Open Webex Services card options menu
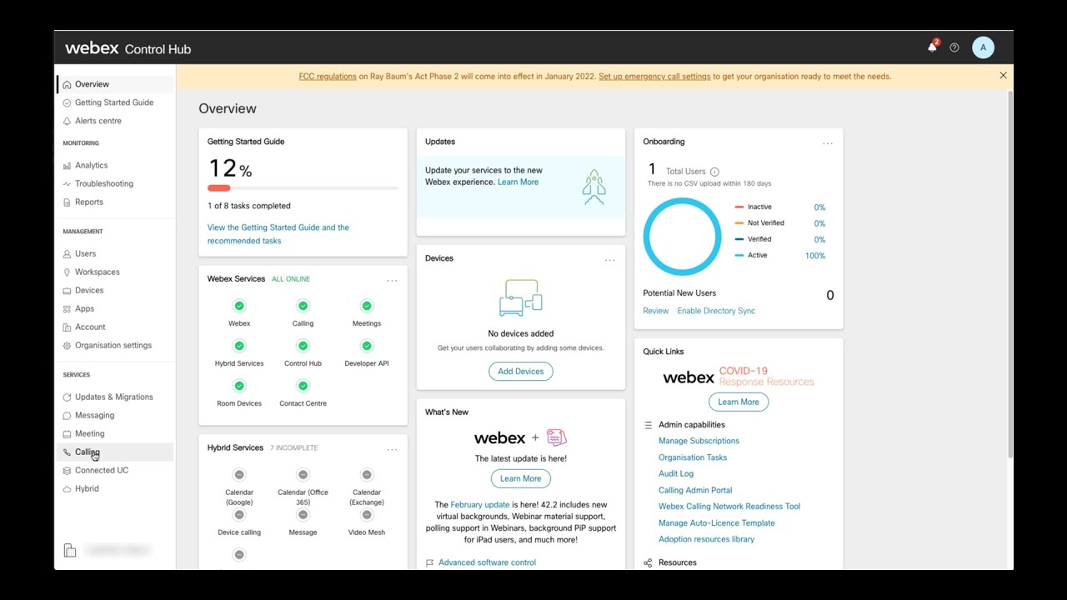 pos(392,281)
